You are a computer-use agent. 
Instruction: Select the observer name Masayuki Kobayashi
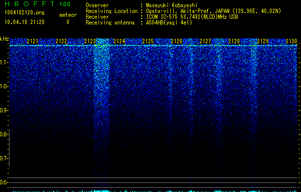(x=172, y=5)
